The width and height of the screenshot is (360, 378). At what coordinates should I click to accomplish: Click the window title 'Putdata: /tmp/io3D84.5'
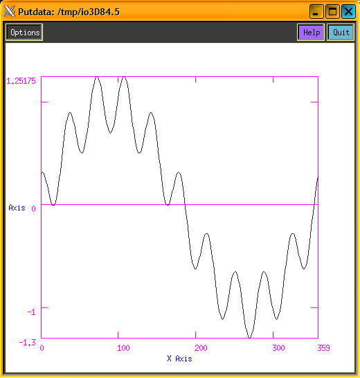[x=69, y=12]
